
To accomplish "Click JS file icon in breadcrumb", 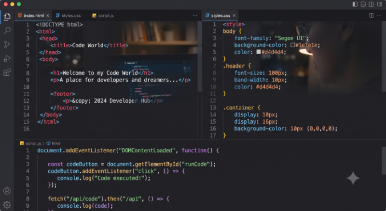I will click(22, 143).
